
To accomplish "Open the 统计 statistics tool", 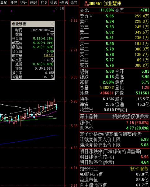I will tap(24, 2).
